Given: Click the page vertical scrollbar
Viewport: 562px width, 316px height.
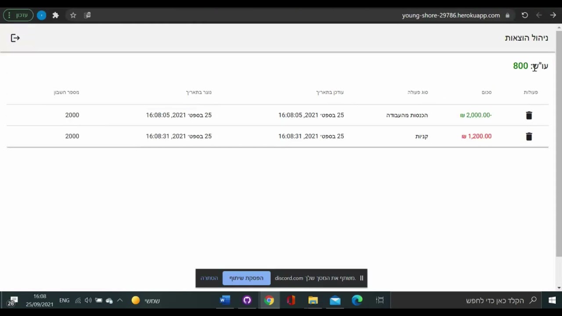Looking at the screenshot, I should coord(558,143).
